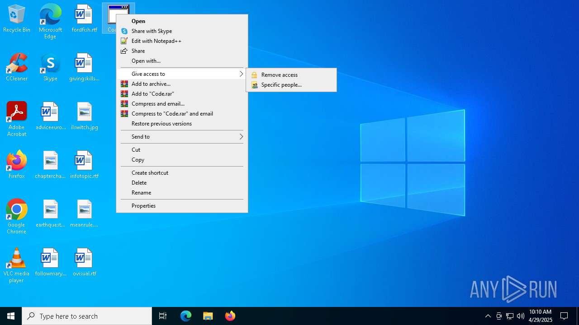
Task: Open the Meet Now tray icon
Action: [x=499, y=316]
